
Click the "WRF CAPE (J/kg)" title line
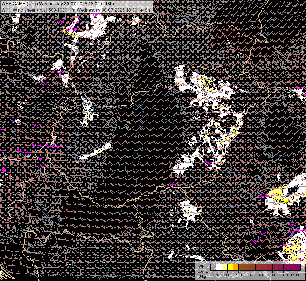point(58,4)
